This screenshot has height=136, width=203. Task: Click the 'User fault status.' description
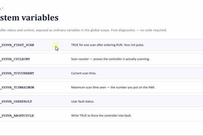(x=83, y=102)
